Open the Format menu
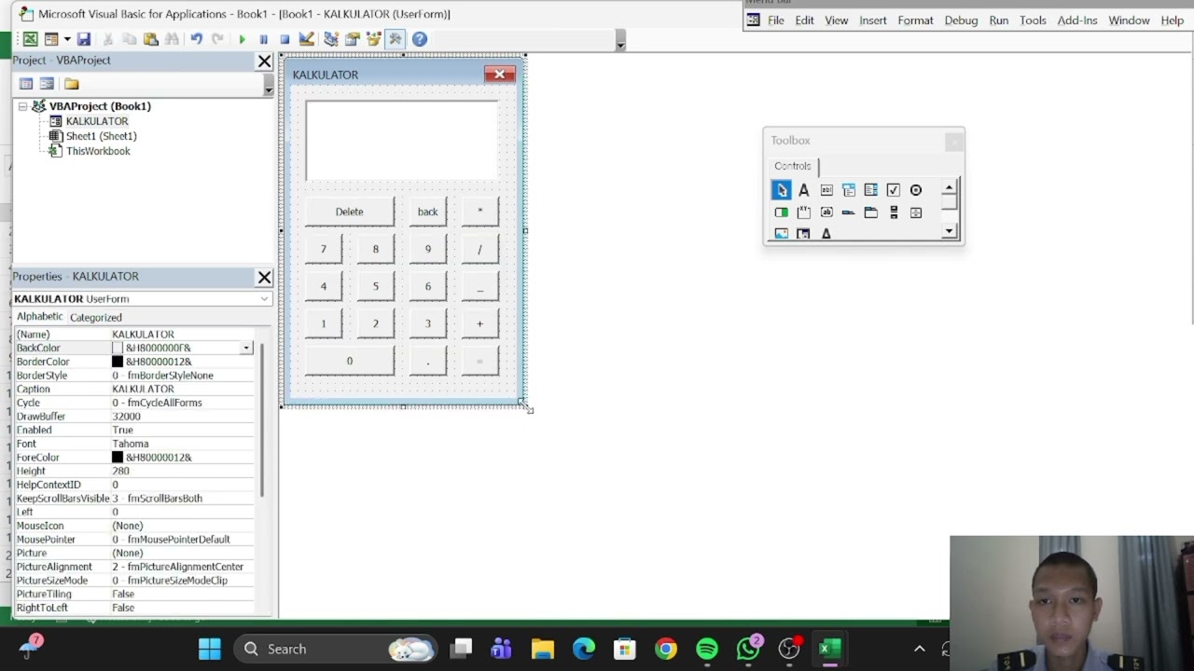Screen dimensions: 1194x671 pyautogui.click(x=915, y=21)
